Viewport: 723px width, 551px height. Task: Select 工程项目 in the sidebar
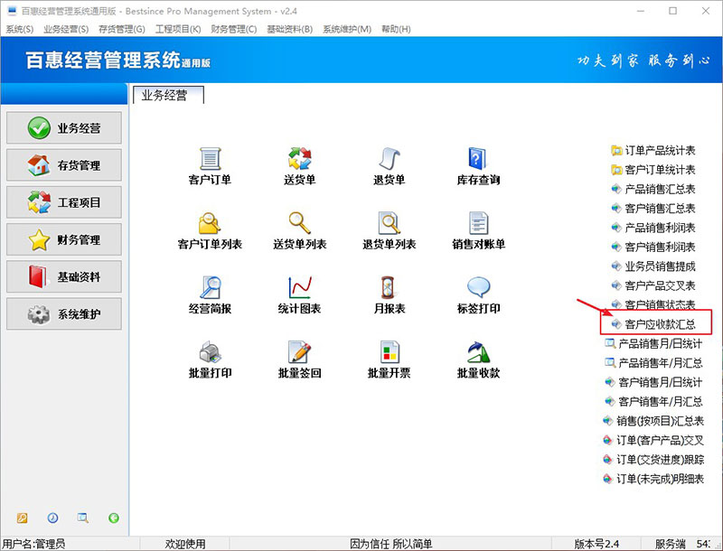pos(64,202)
